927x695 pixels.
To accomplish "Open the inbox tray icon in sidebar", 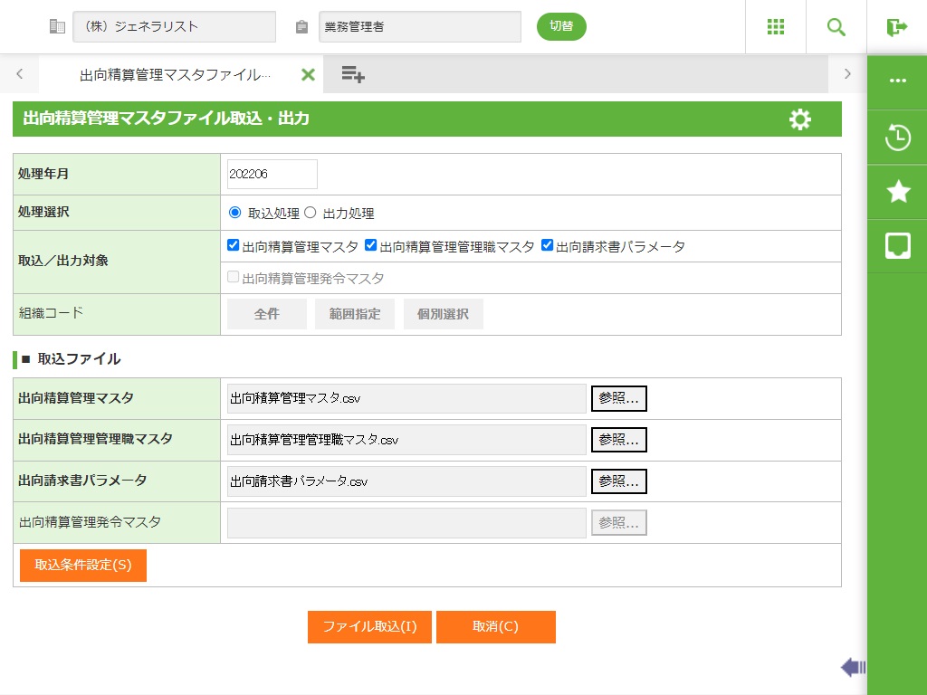I will pos(897,245).
